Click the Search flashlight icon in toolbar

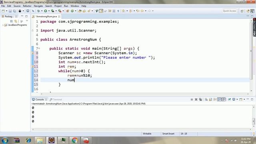[x=89, y=11]
